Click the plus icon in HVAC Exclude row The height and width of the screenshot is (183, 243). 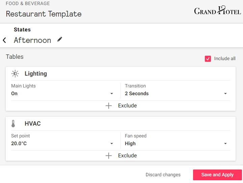click(109, 156)
